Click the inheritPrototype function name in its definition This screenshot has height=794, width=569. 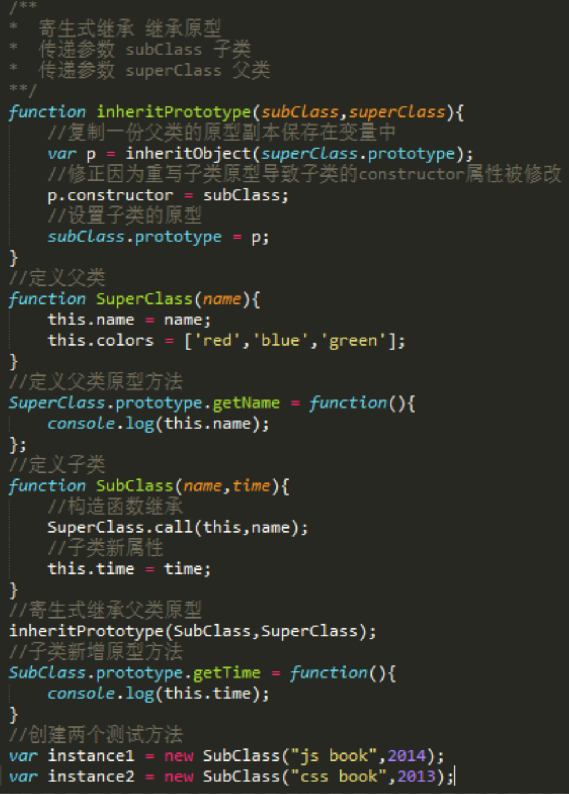[173, 112]
